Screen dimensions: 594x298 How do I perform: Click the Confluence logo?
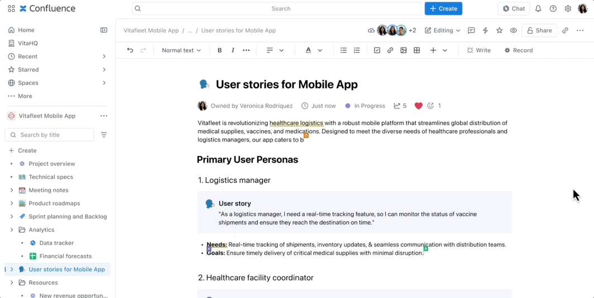[47, 8]
